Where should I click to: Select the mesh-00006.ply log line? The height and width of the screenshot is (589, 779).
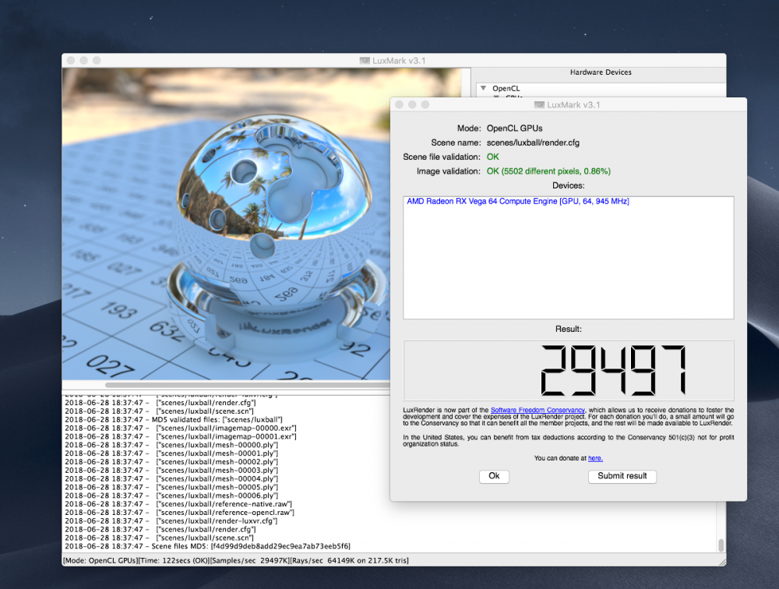pos(171,496)
